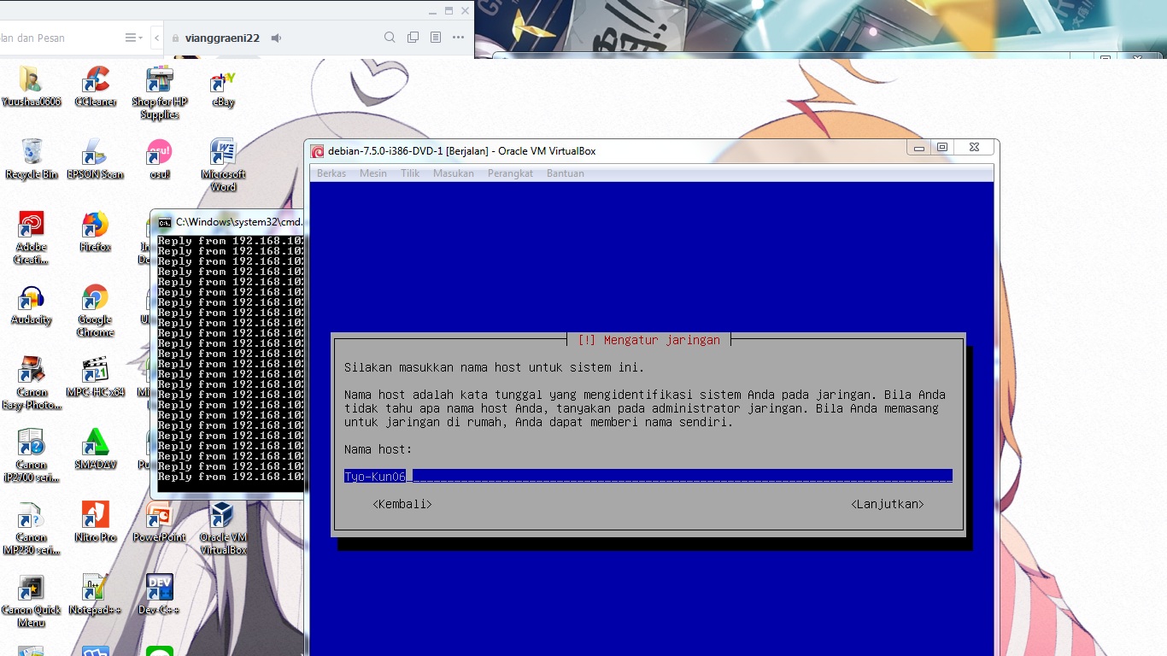This screenshot has height=656, width=1167.
Task: Open the Perangkat menu in VirtualBox
Action: (x=510, y=173)
